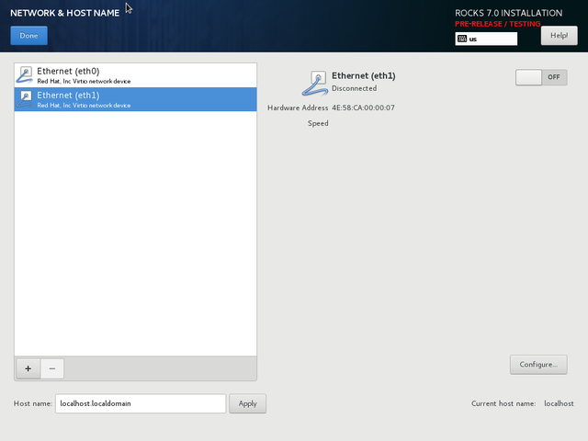Screen dimensions: 588x441
Task: Click the us keyboard layout indicator
Action: [486, 39]
